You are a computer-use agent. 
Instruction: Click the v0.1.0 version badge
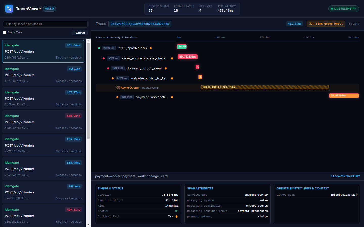tap(50, 9)
